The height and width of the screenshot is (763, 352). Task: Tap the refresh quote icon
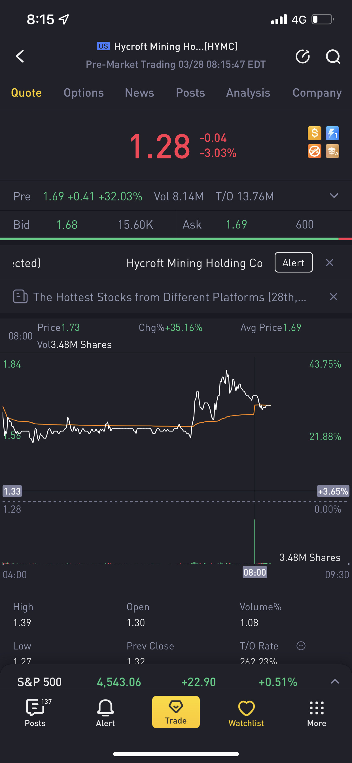pyautogui.click(x=303, y=56)
